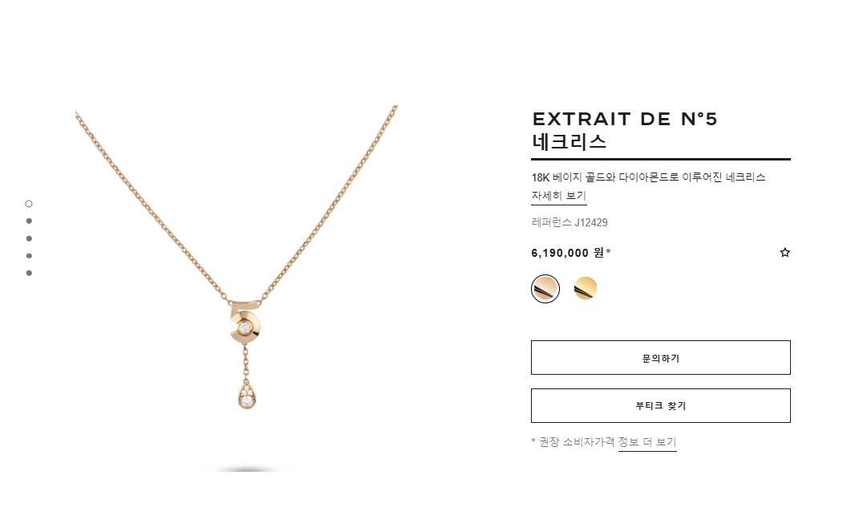Image resolution: width=843 pixels, height=512 pixels.
Task: Click the teardrop diamond charm
Action: pos(247,396)
